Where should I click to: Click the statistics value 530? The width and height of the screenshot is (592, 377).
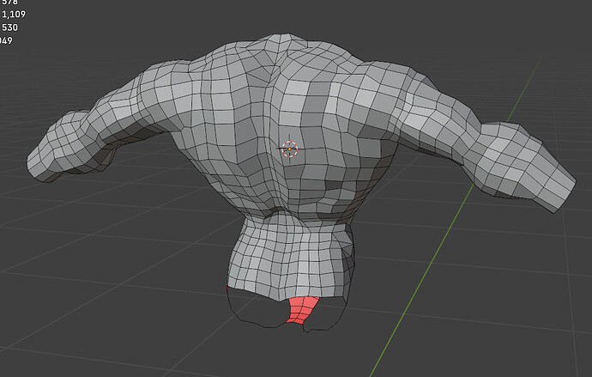pos(9,27)
